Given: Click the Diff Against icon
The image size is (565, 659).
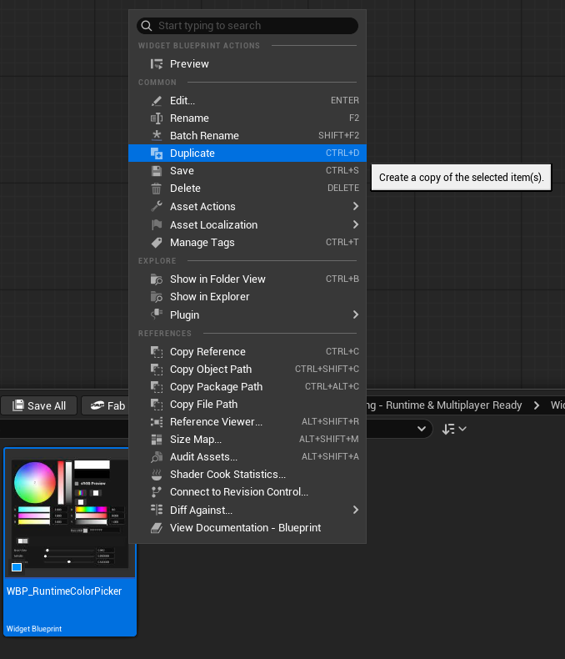Looking at the screenshot, I should point(157,510).
